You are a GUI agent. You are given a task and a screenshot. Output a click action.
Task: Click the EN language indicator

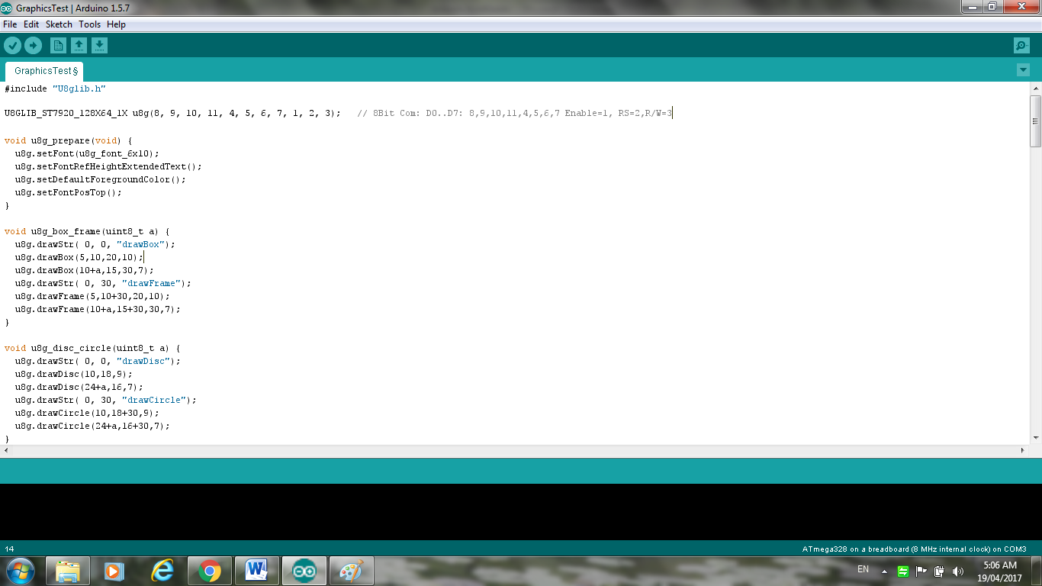[863, 569]
